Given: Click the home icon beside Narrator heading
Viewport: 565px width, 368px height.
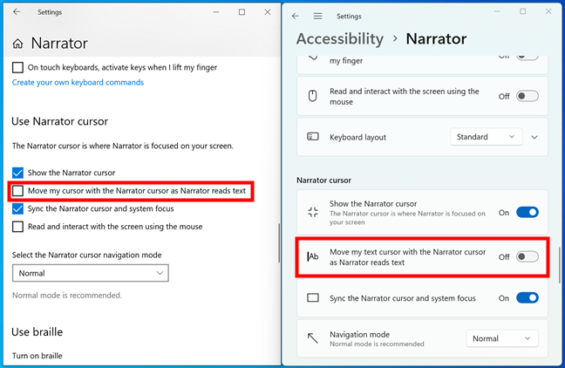Looking at the screenshot, I should 17,44.
